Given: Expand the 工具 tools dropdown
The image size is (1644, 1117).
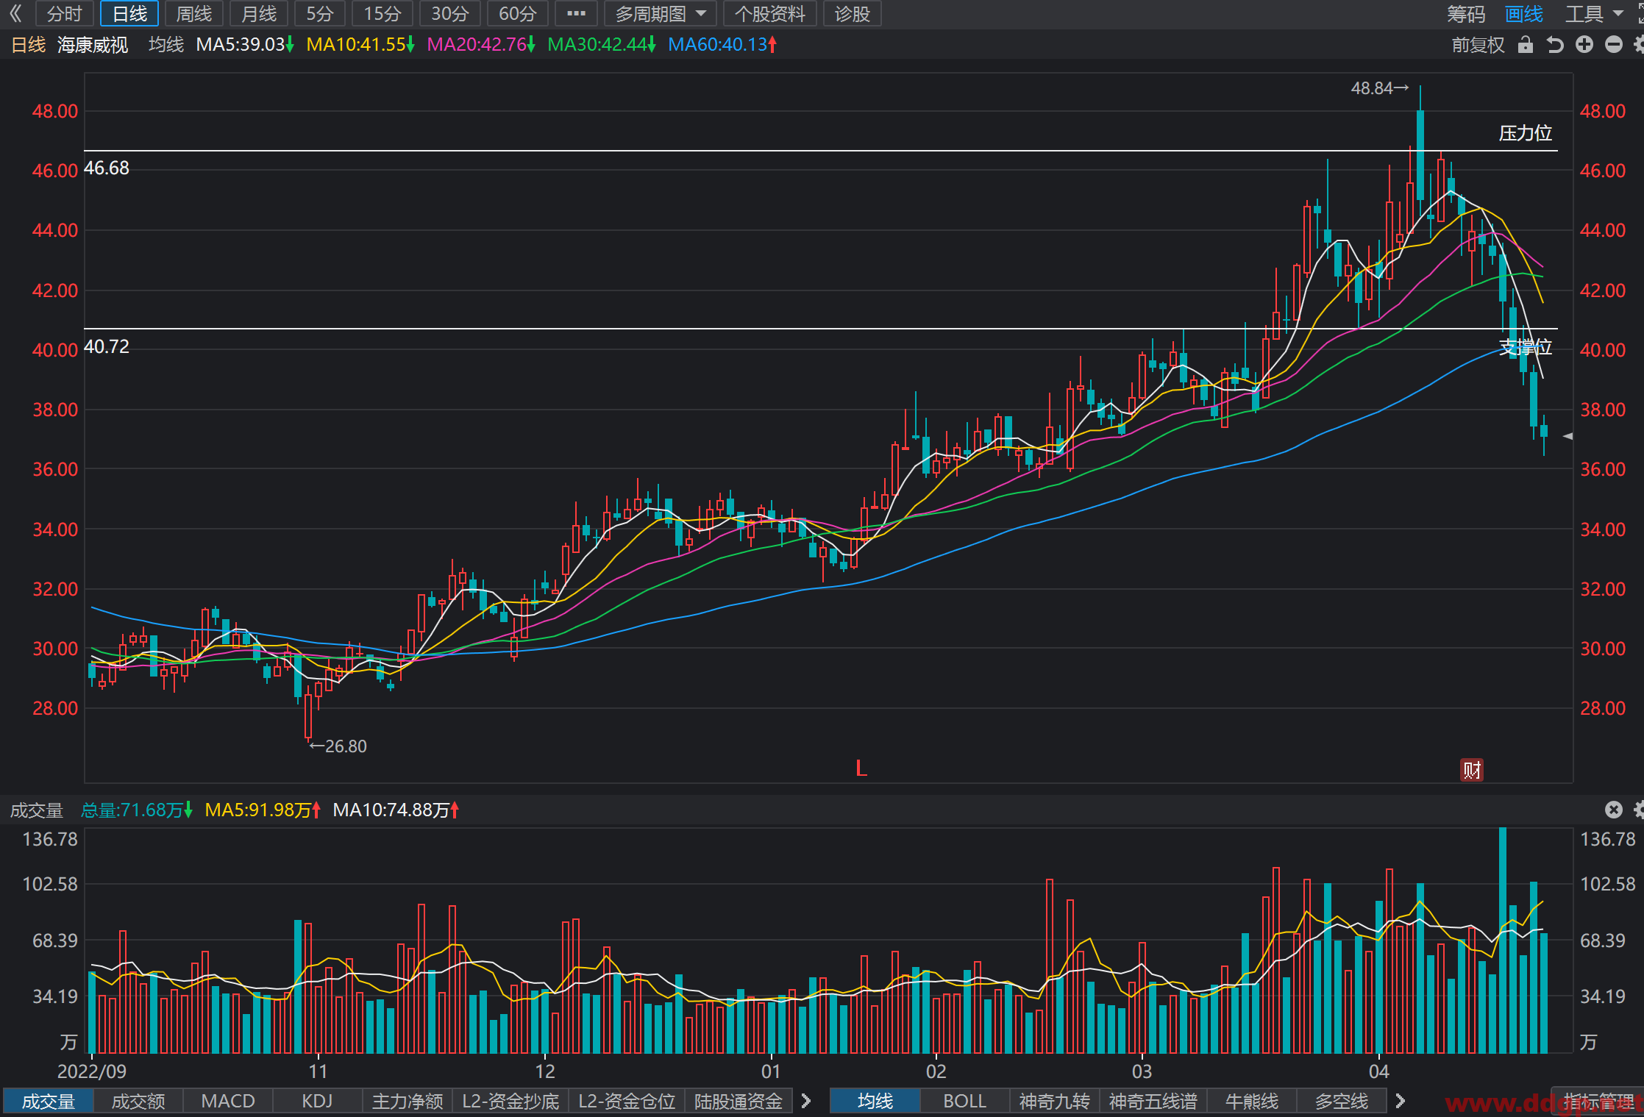Looking at the screenshot, I should pos(1594,13).
